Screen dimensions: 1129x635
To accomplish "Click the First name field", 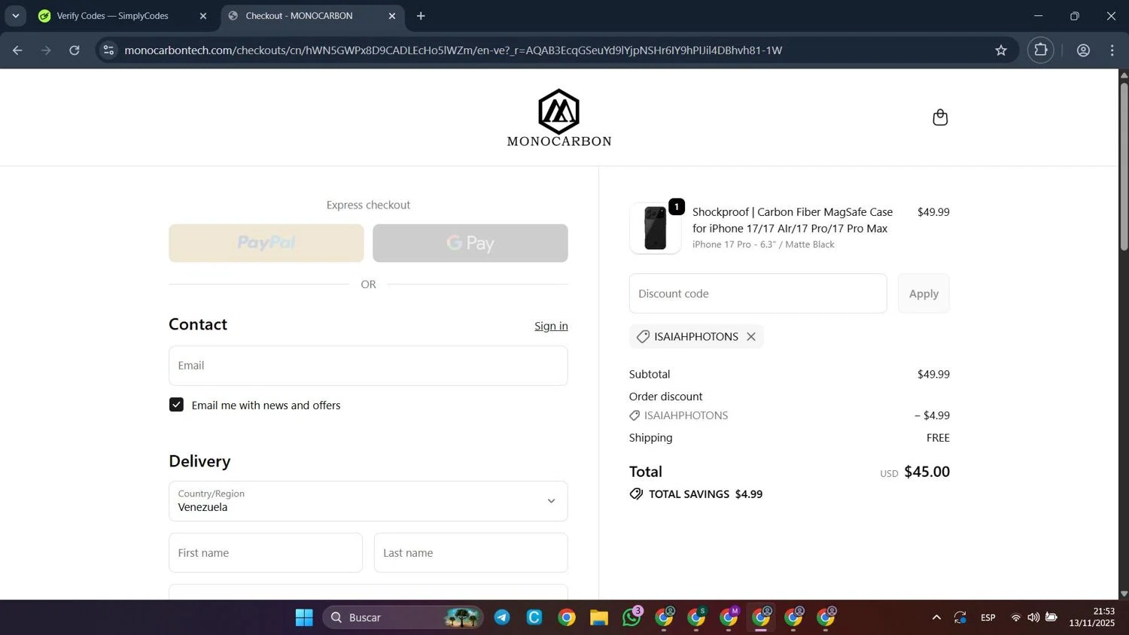I will (266, 553).
